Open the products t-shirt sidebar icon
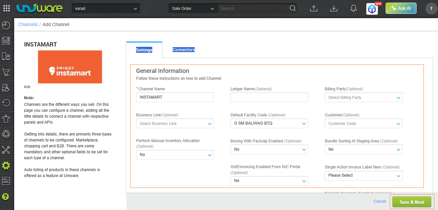Screen dimensions: 438x210 [6, 119]
